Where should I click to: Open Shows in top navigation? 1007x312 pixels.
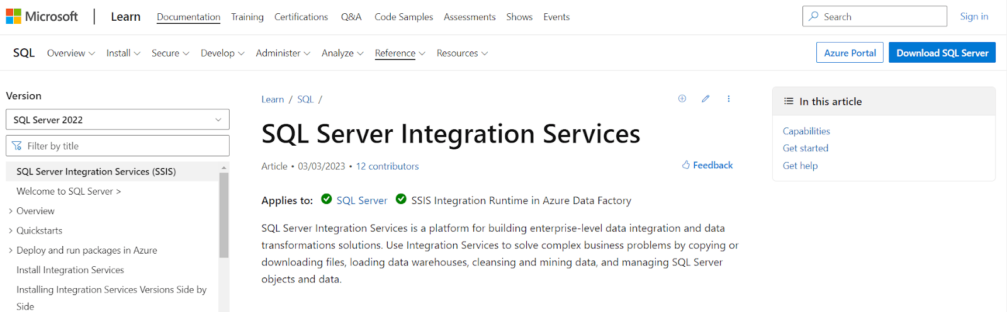point(520,17)
